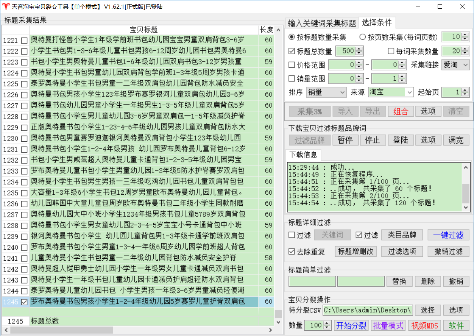The image size is (474, 336).
Task: Click the 一键过滤 button
Action: [x=448, y=235]
